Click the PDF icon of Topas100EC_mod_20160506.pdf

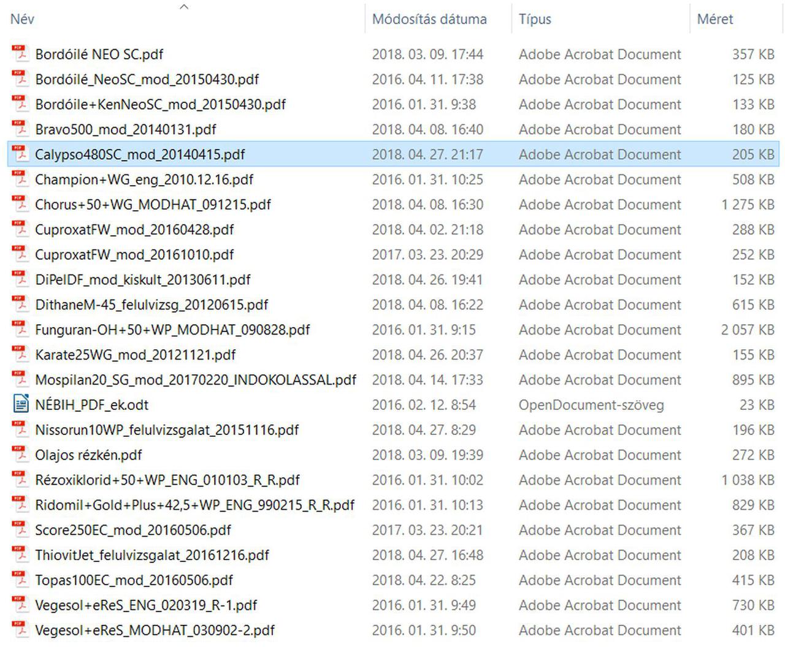tap(21, 580)
